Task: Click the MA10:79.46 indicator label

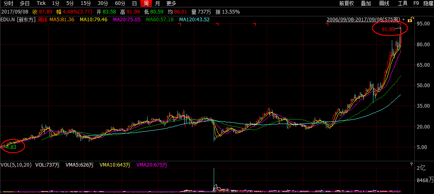Action: (93, 20)
